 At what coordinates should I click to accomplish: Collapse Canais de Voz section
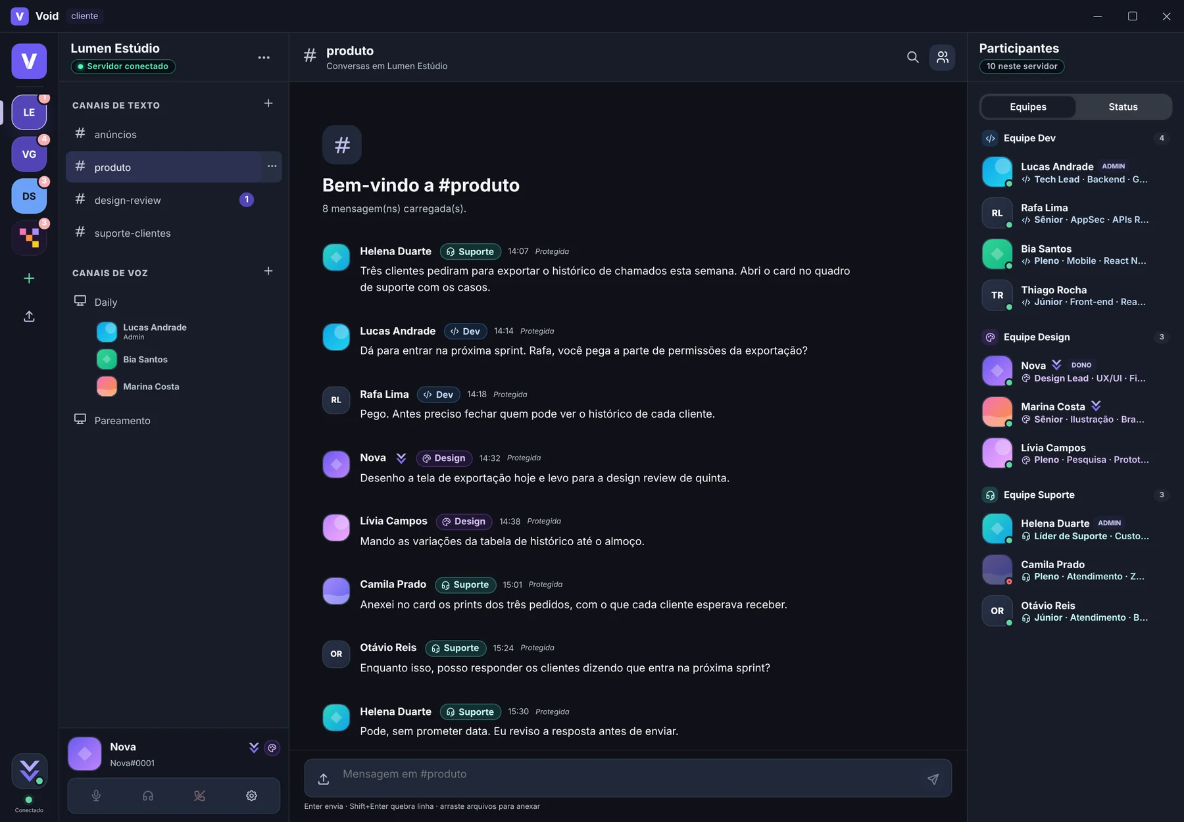(110, 273)
